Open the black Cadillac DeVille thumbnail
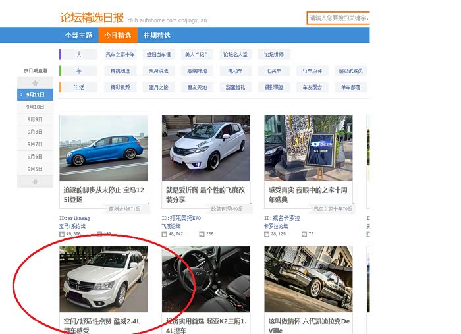This screenshot has height=334, width=461. pyautogui.click(x=308, y=279)
